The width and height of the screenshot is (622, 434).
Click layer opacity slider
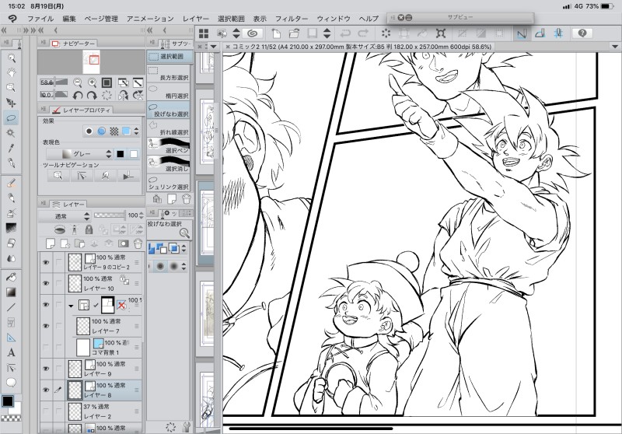(x=110, y=215)
